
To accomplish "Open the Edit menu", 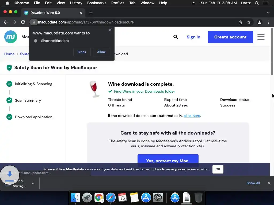I will click(x=48, y=3).
